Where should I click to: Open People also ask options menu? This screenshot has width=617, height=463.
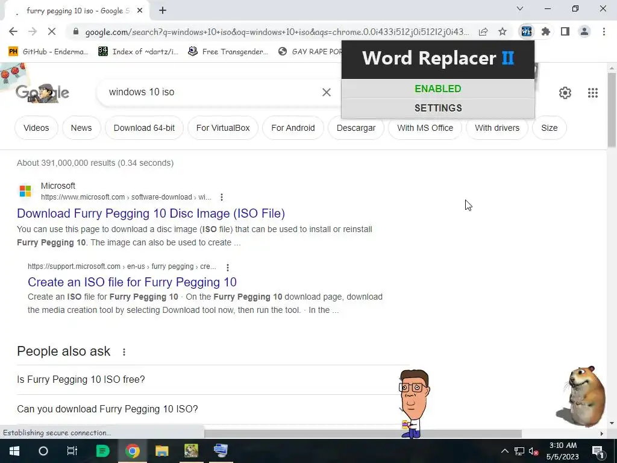click(x=124, y=352)
